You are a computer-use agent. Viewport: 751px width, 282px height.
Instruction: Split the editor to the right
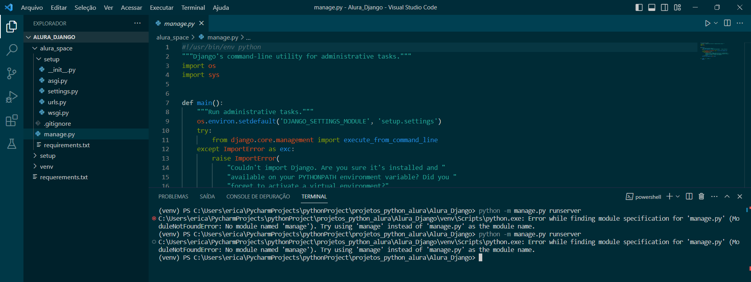727,23
